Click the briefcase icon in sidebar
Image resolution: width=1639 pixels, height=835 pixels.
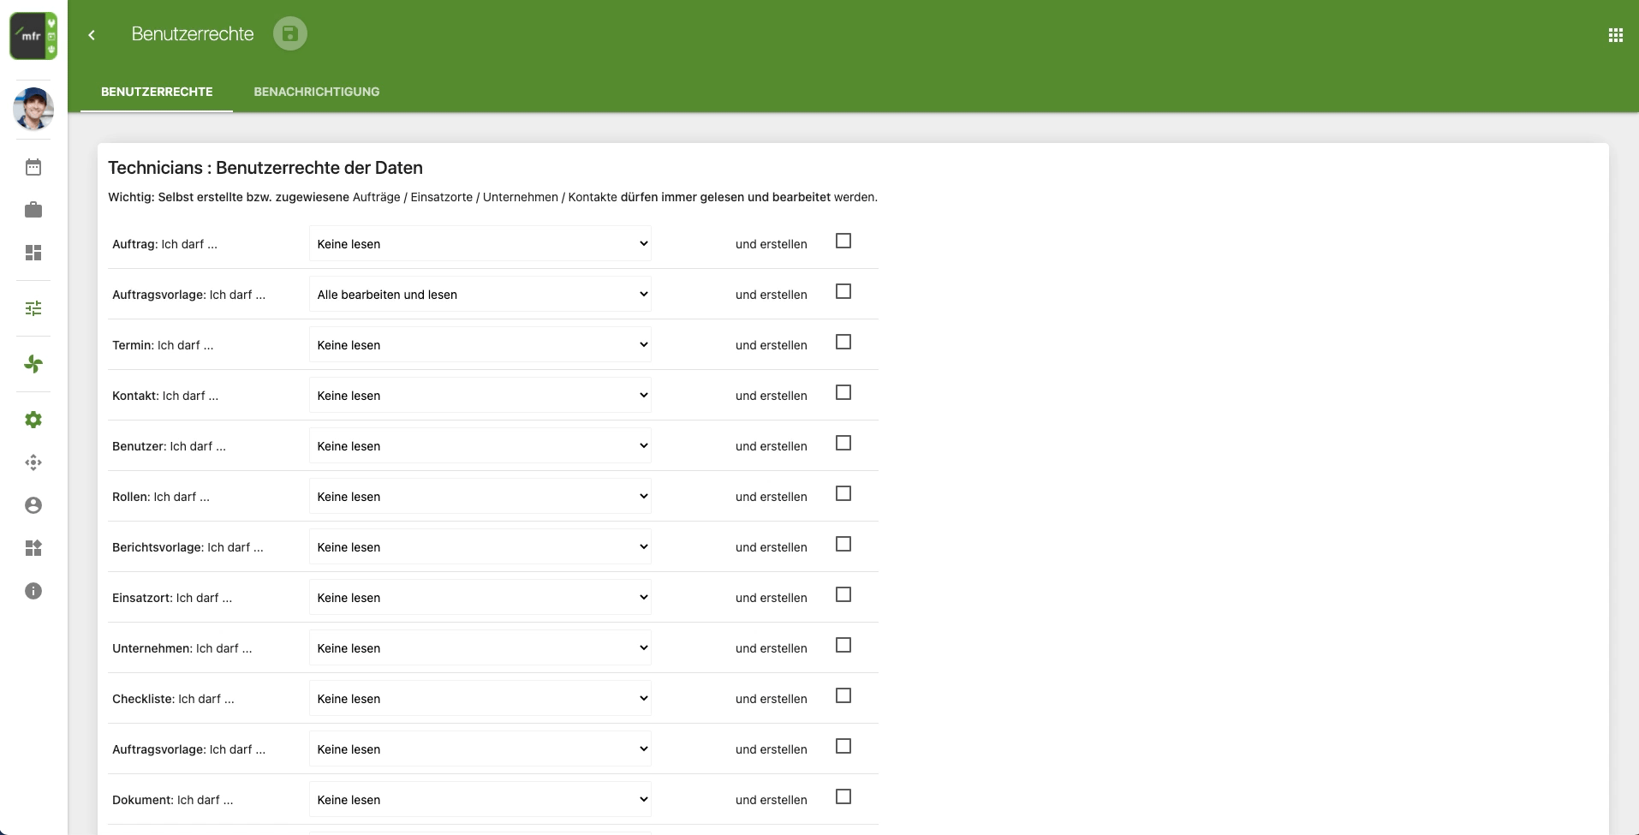click(x=33, y=210)
